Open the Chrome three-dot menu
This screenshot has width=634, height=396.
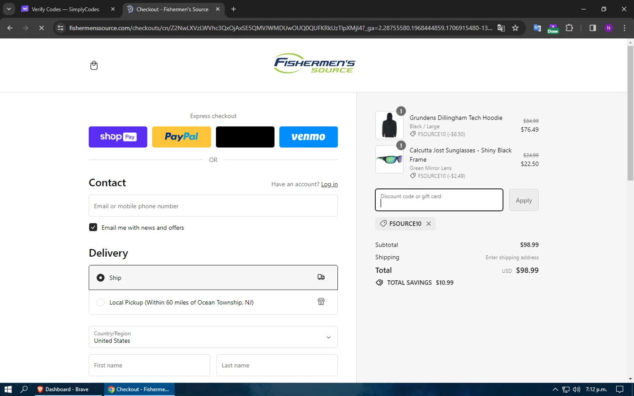pos(624,28)
